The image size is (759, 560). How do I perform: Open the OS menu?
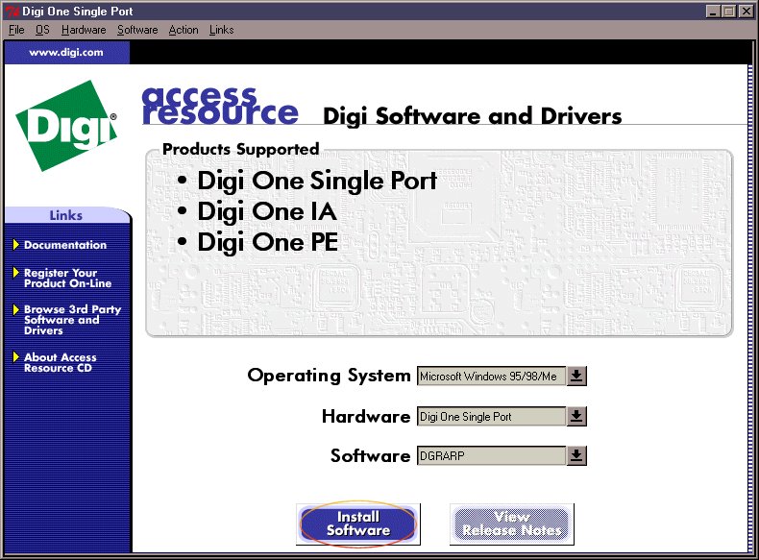pos(42,30)
